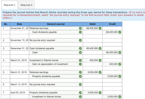Image resolution: width=145 pixels, height=99 pixels.
Task: Click checkmark beside Property dividends payable entry 7
Action: click(80, 93)
